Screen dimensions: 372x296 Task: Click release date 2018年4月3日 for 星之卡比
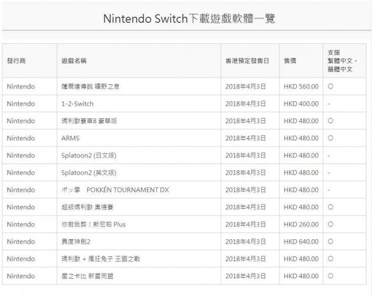pyautogui.click(x=246, y=276)
